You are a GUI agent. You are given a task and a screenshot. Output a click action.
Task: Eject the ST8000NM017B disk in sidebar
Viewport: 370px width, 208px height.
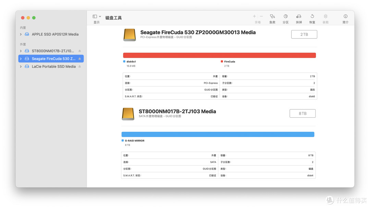(x=80, y=51)
